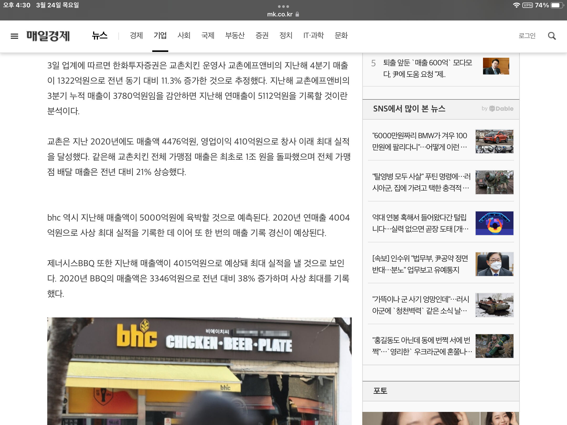The width and height of the screenshot is (567, 425).
Task: Click the bhc store photo
Action: [x=199, y=371]
